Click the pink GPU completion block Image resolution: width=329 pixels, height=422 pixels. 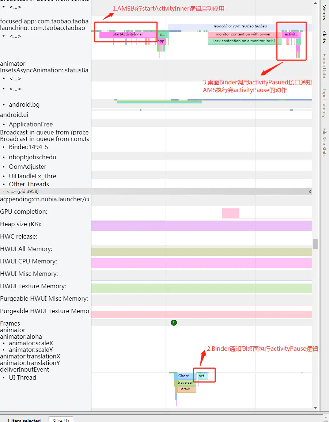(230, 213)
